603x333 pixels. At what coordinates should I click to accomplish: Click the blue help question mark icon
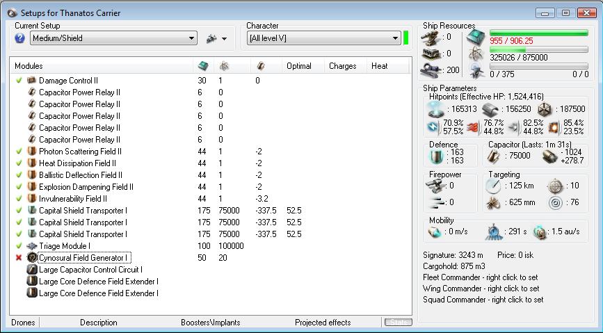click(19, 39)
